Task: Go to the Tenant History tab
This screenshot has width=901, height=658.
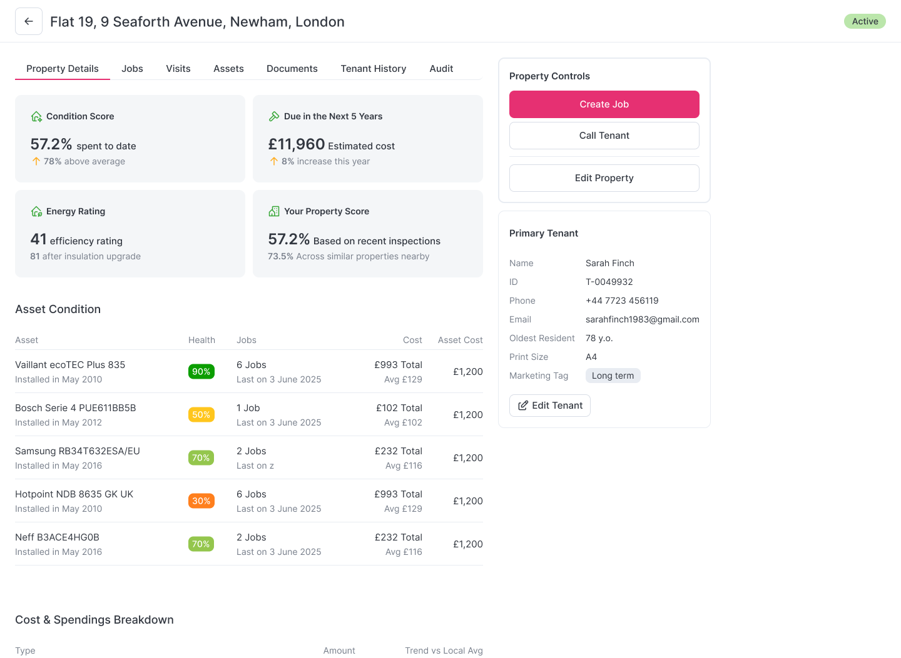Action: [374, 69]
